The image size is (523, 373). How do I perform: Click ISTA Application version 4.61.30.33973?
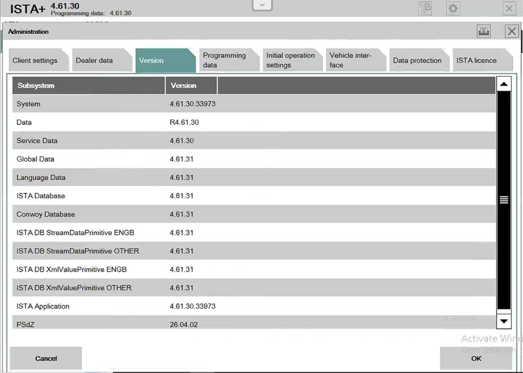coord(192,306)
